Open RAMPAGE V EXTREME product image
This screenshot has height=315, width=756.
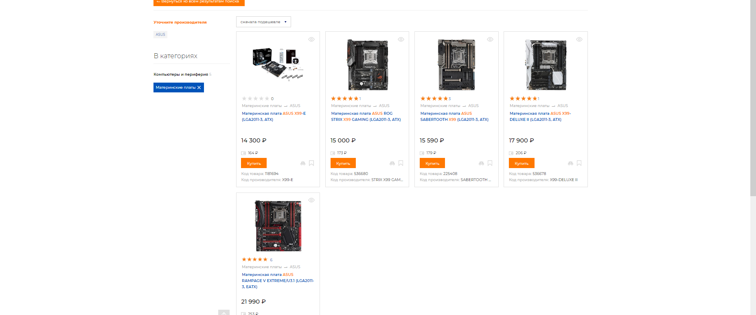278,225
